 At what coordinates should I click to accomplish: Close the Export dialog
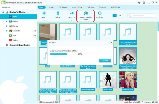click(111, 42)
